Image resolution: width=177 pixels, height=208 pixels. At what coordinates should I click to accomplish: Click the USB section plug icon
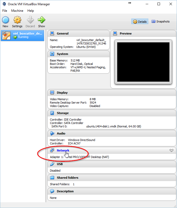coord(52,164)
